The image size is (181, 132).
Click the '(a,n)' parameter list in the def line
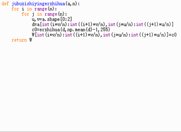point(71,4)
